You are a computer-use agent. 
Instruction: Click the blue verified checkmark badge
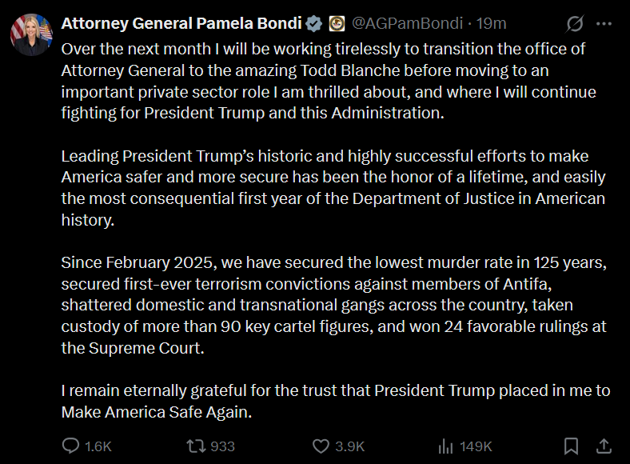[x=315, y=23]
